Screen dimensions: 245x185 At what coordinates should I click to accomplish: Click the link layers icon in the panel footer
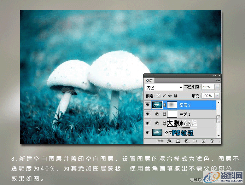tap(160, 141)
